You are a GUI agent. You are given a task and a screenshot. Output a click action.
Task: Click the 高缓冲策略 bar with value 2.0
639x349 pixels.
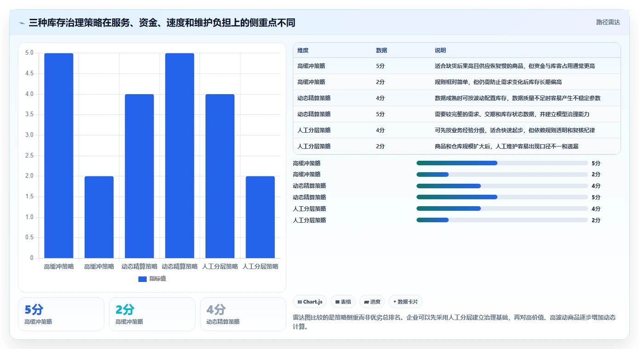[x=99, y=217]
